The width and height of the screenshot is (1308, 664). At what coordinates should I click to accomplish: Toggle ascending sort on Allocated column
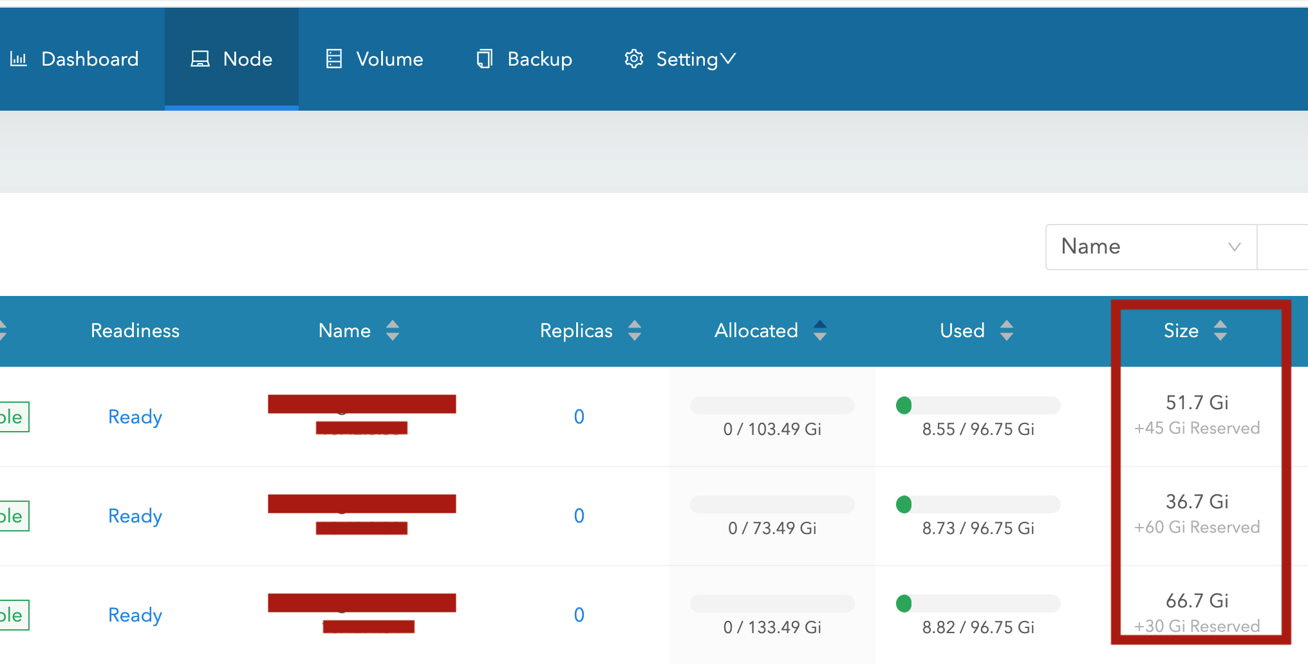point(820,330)
